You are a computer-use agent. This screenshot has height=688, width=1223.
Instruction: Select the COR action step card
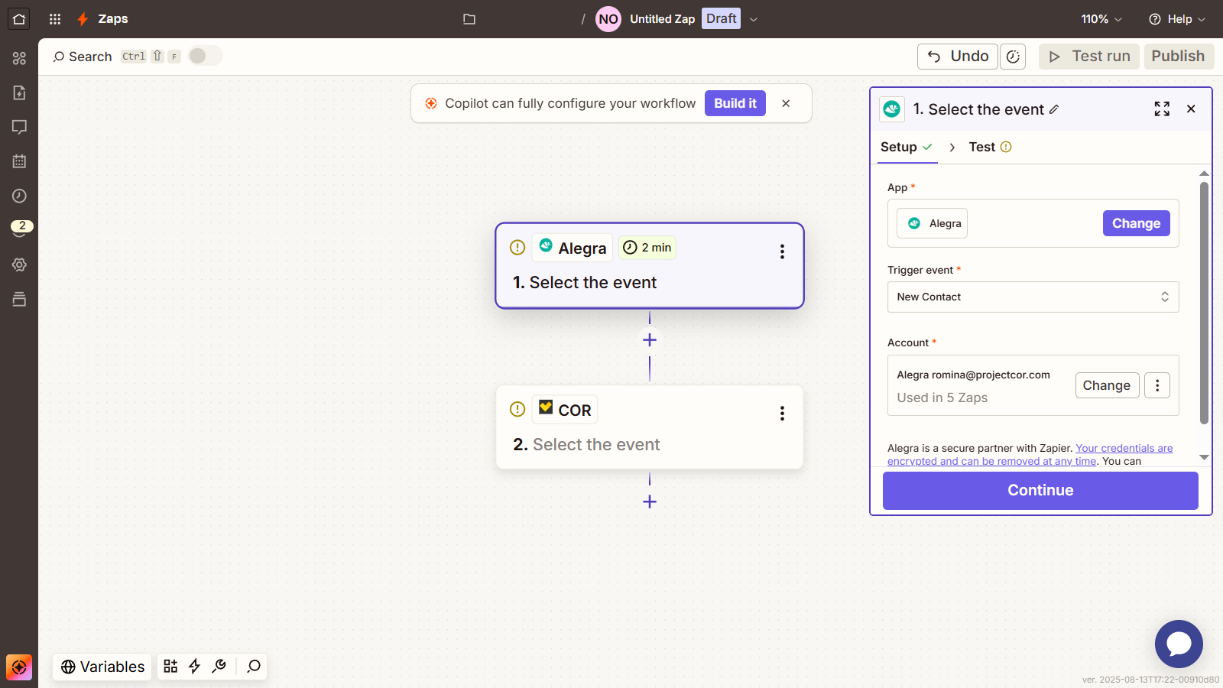click(650, 427)
